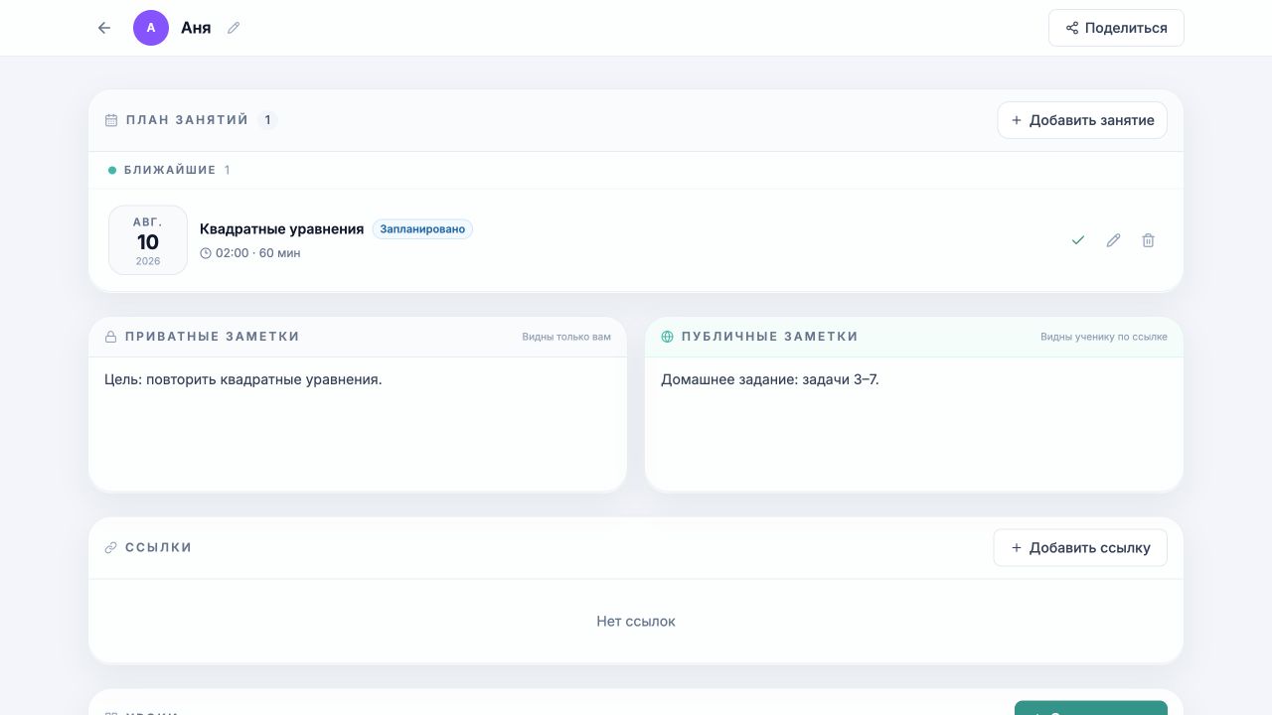Image resolution: width=1272 pixels, height=715 pixels.
Task: Click the План занятий count badge 1
Action: (x=267, y=120)
